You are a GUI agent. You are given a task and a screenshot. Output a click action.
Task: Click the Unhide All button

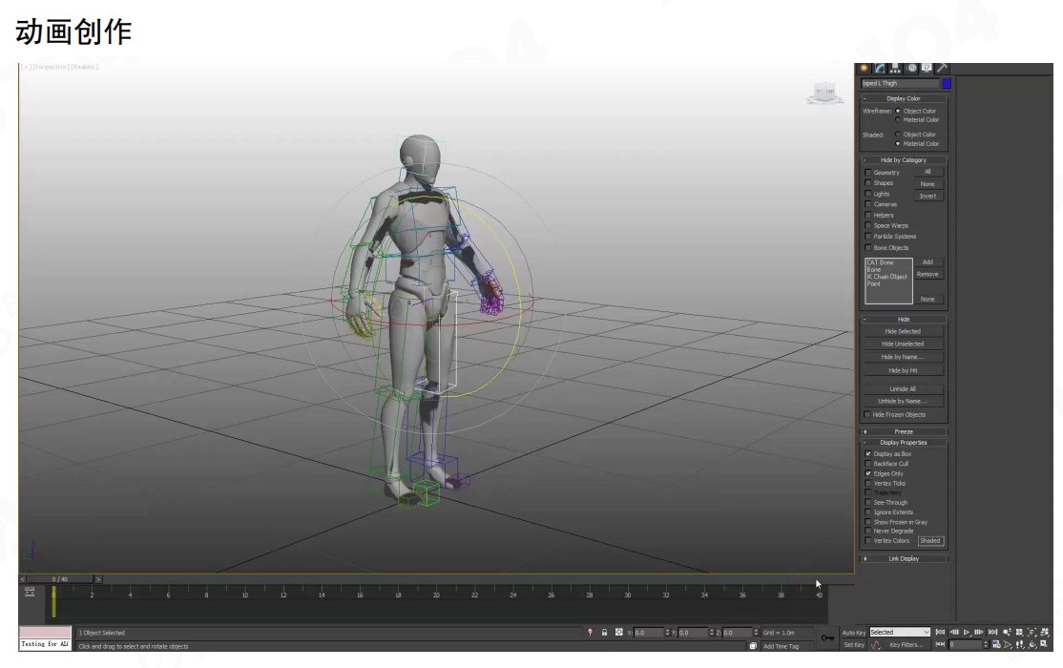pos(903,389)
